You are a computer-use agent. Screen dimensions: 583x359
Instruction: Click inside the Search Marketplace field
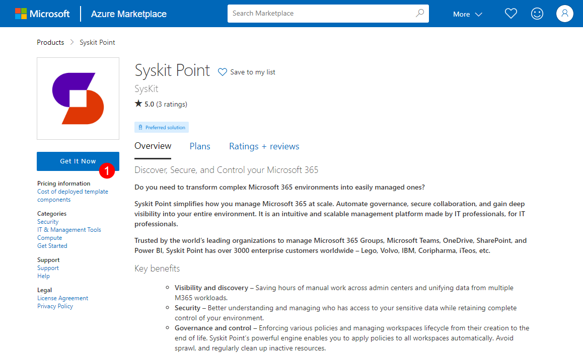point(322,14)
